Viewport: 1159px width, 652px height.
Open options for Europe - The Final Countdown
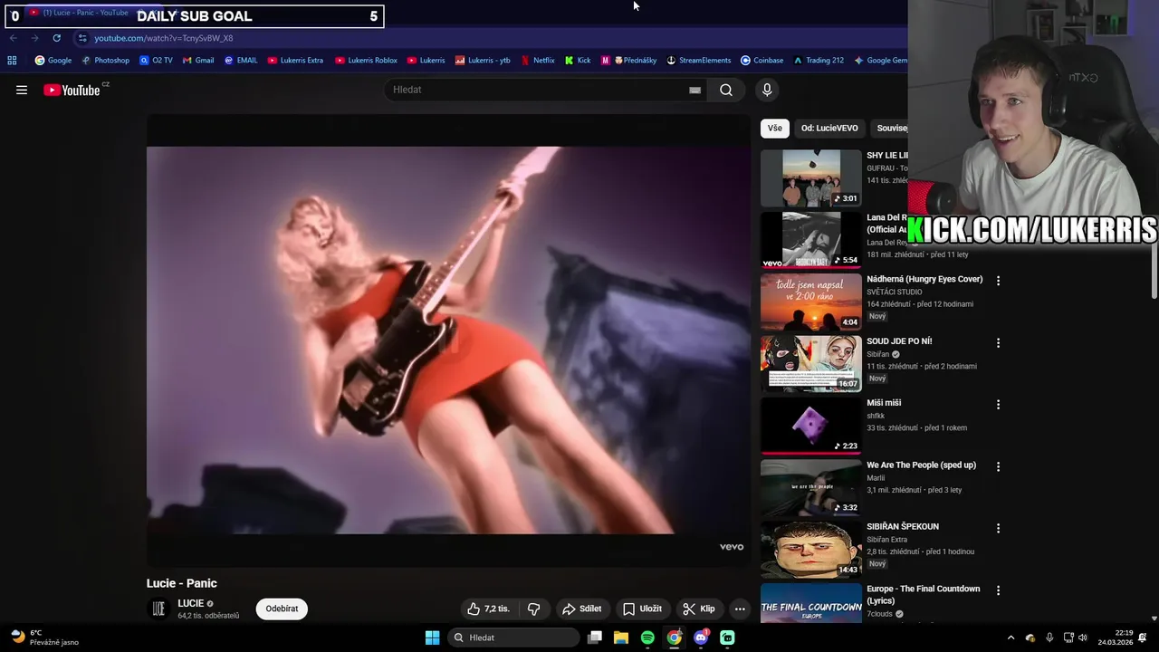point(998,590)
